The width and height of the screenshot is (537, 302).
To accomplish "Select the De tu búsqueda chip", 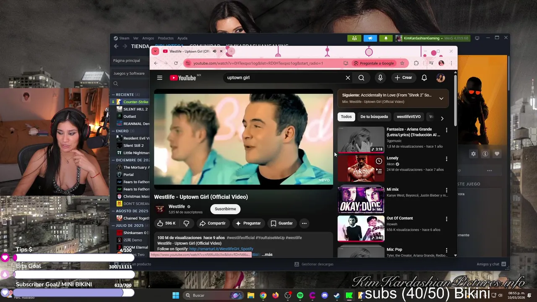I will (374, 117).
